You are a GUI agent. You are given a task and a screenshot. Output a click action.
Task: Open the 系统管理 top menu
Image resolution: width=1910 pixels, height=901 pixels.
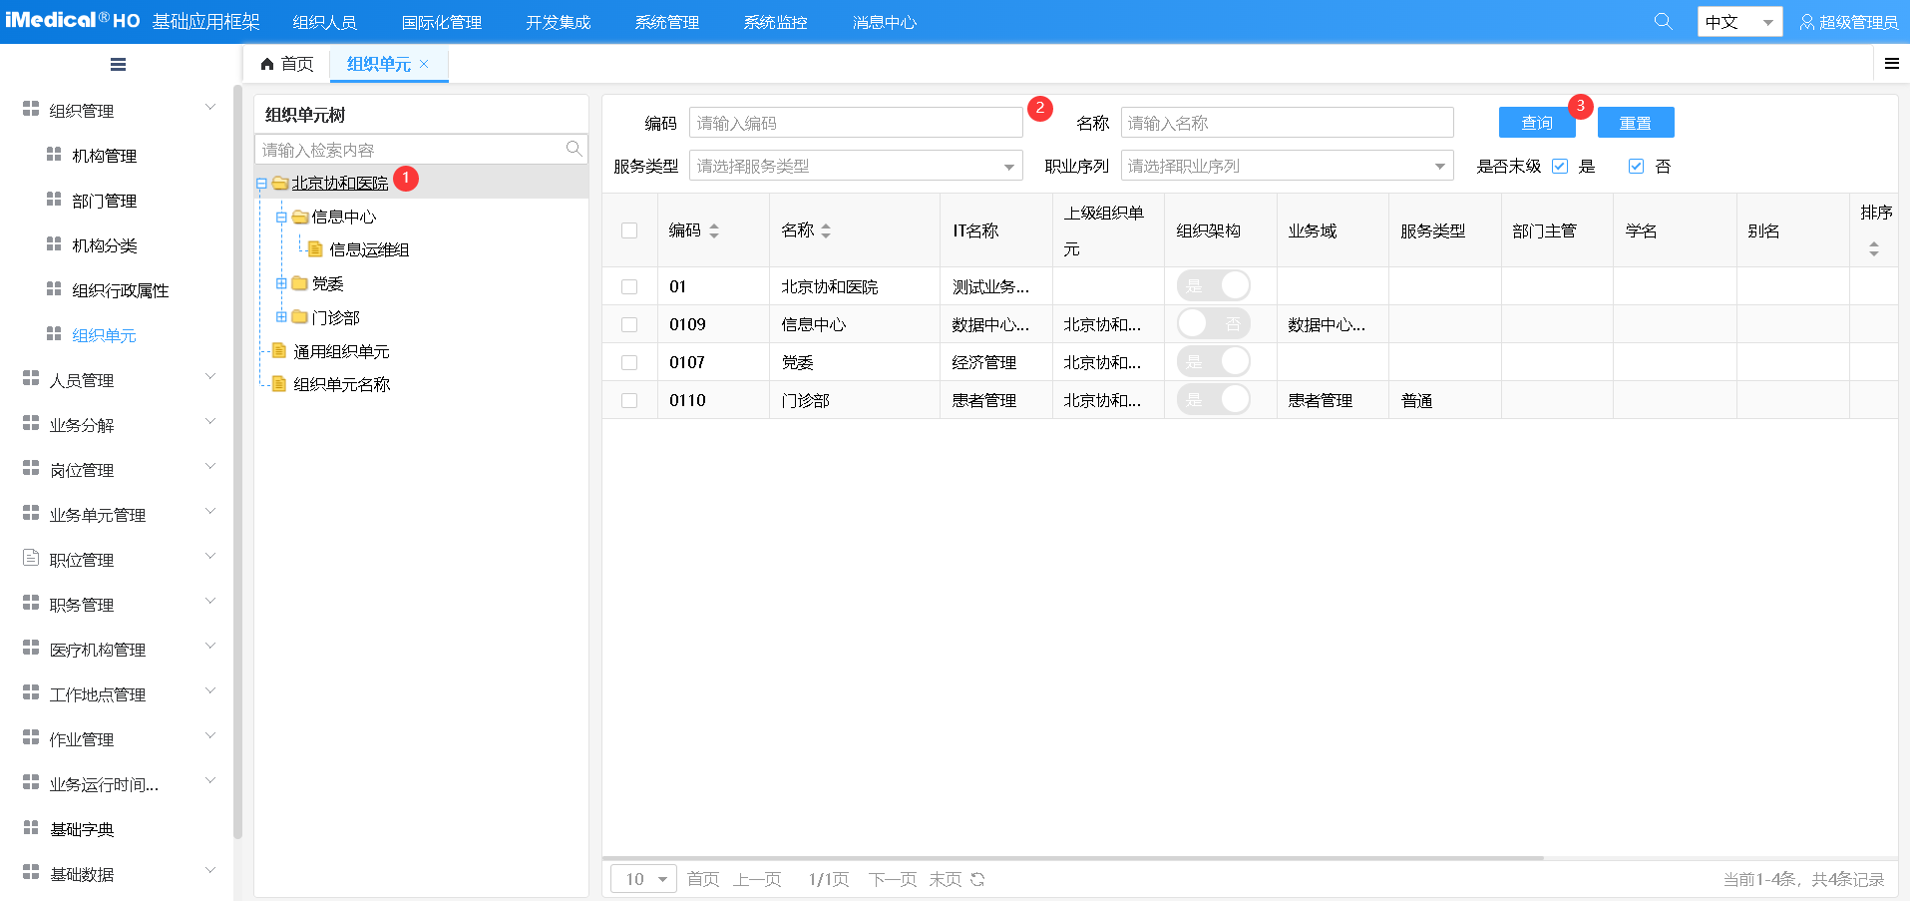666,22
